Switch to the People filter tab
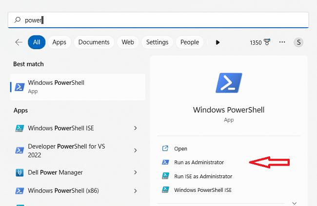 pos(190,42)
